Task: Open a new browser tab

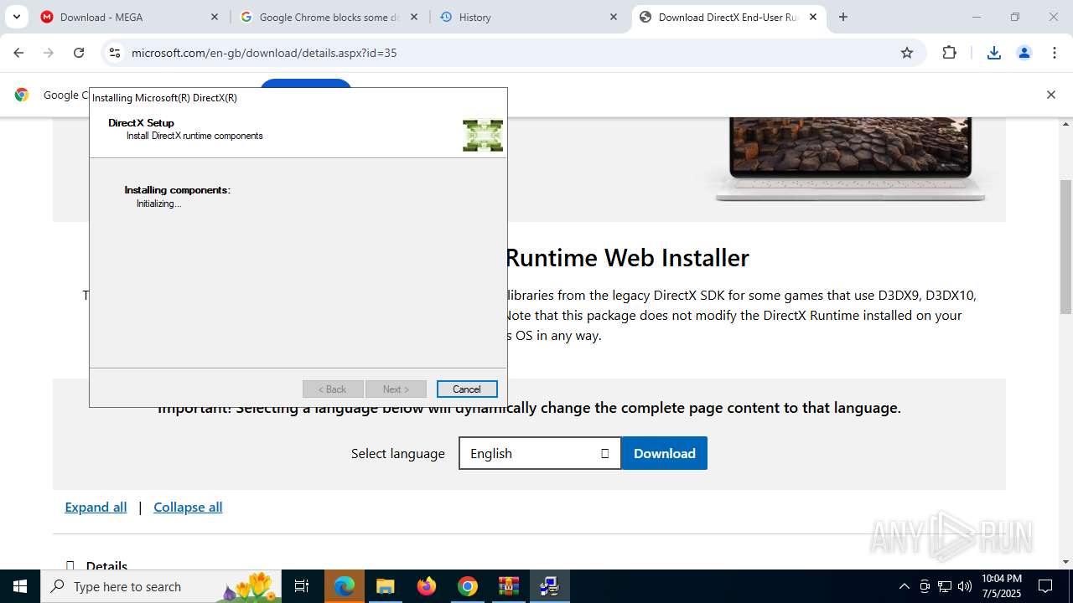Action: click(843, 17)
